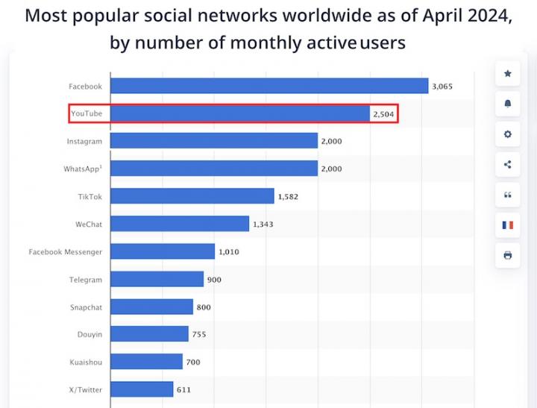The height and width of the screenshot is (408, 537).
Task: Click the bell notification icon
Action: (508, 104)
